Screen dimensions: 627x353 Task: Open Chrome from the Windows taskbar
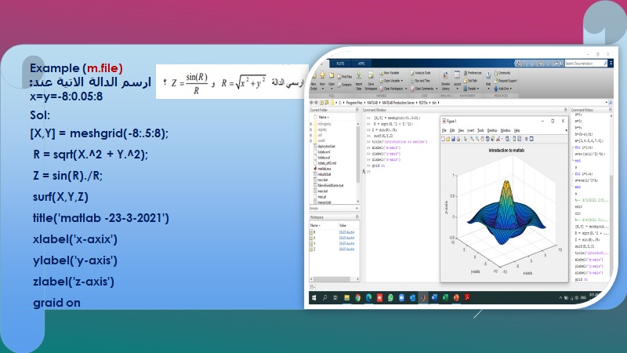click(358, 299)
